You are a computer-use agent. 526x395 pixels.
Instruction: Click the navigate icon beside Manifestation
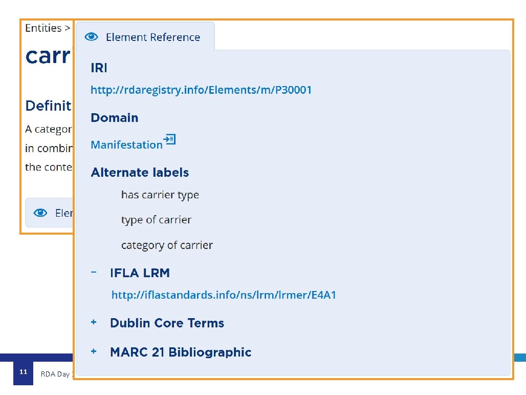169,139
